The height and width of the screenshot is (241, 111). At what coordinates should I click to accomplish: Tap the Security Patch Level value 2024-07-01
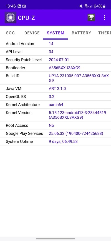click(x=59, y=60)
